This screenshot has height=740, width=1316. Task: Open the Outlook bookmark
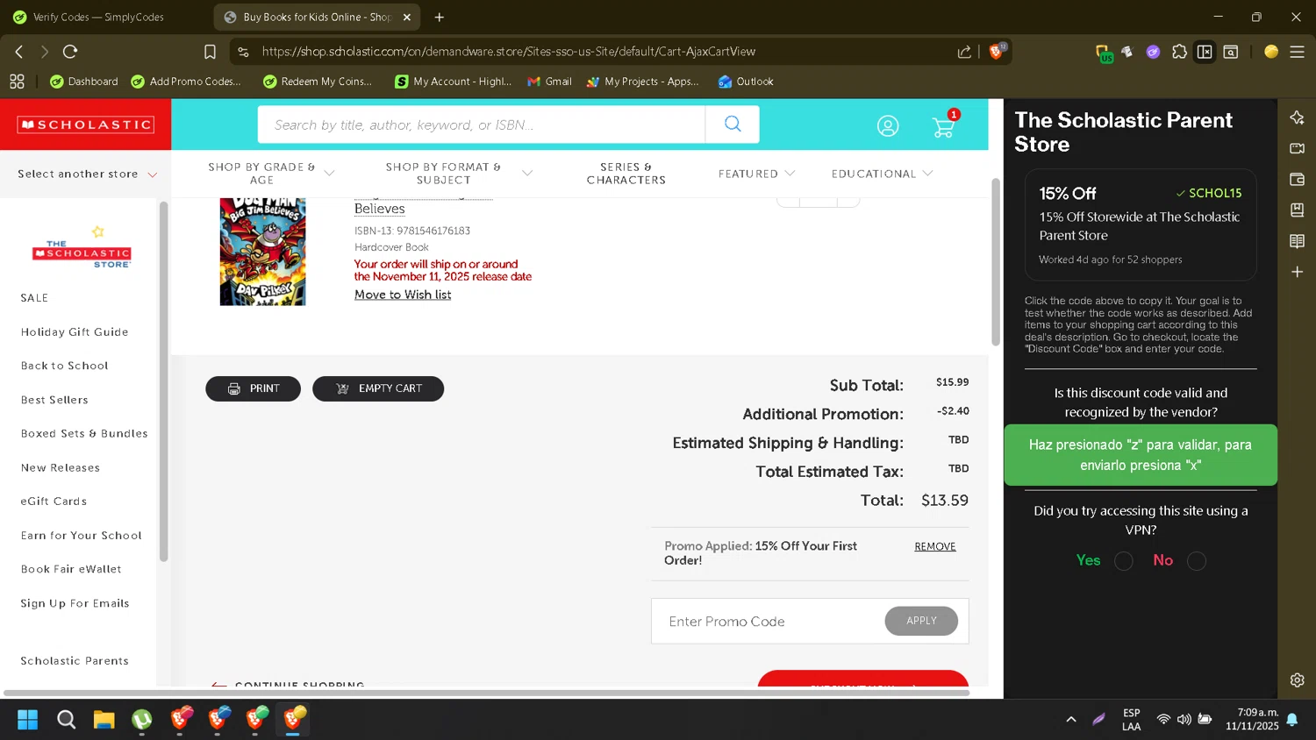point(746,82)
